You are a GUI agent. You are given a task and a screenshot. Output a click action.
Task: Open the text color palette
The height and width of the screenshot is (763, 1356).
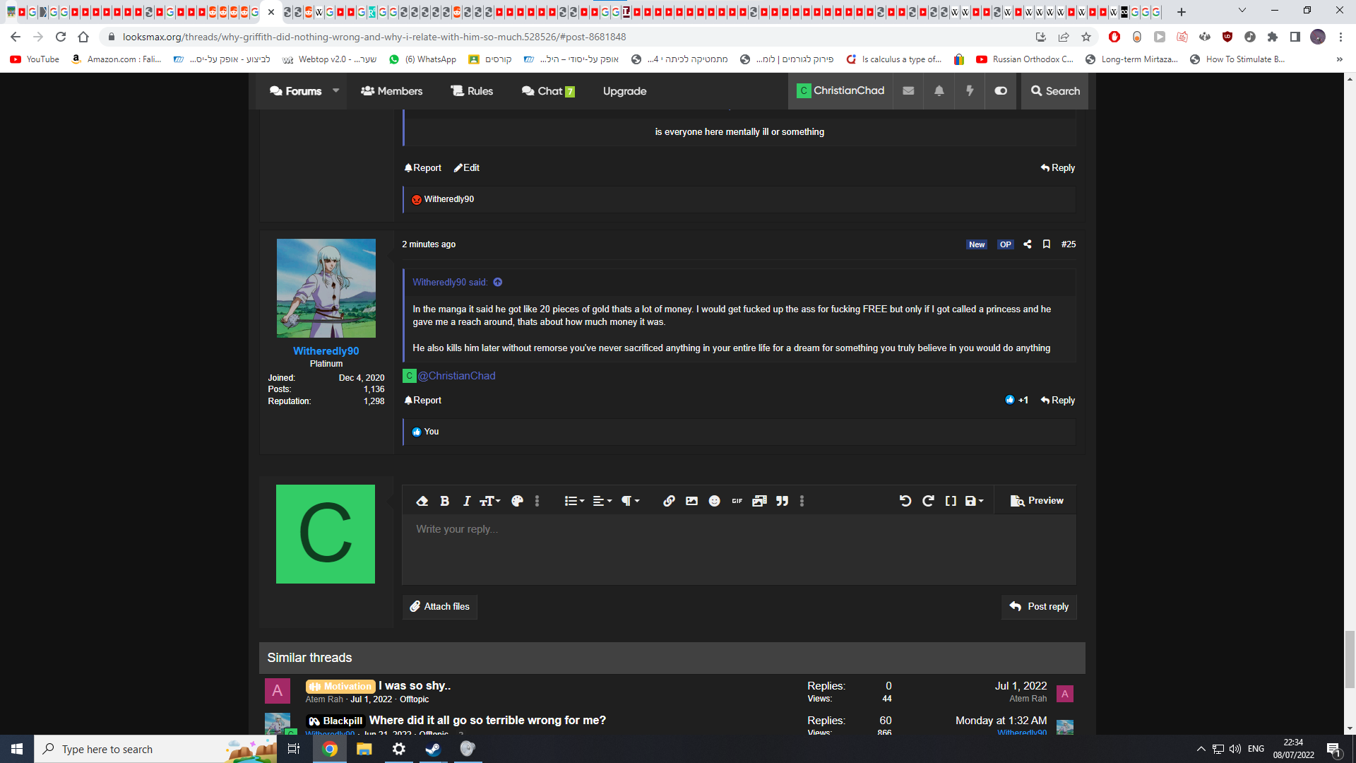[x=517, y=501]
